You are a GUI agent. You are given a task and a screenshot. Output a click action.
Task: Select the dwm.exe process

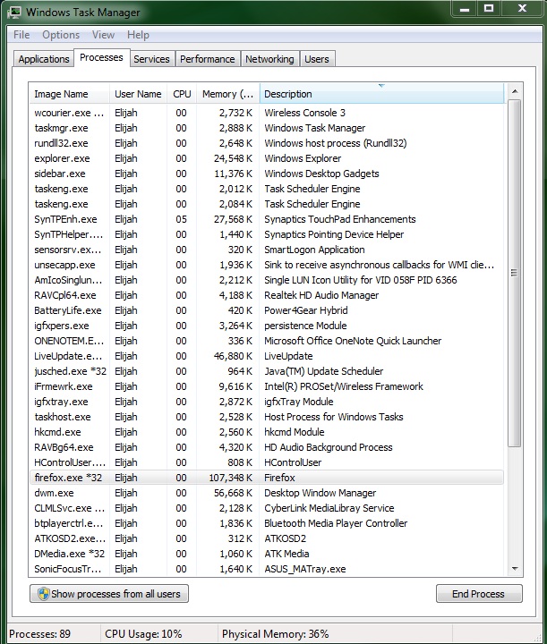(266, 493)
